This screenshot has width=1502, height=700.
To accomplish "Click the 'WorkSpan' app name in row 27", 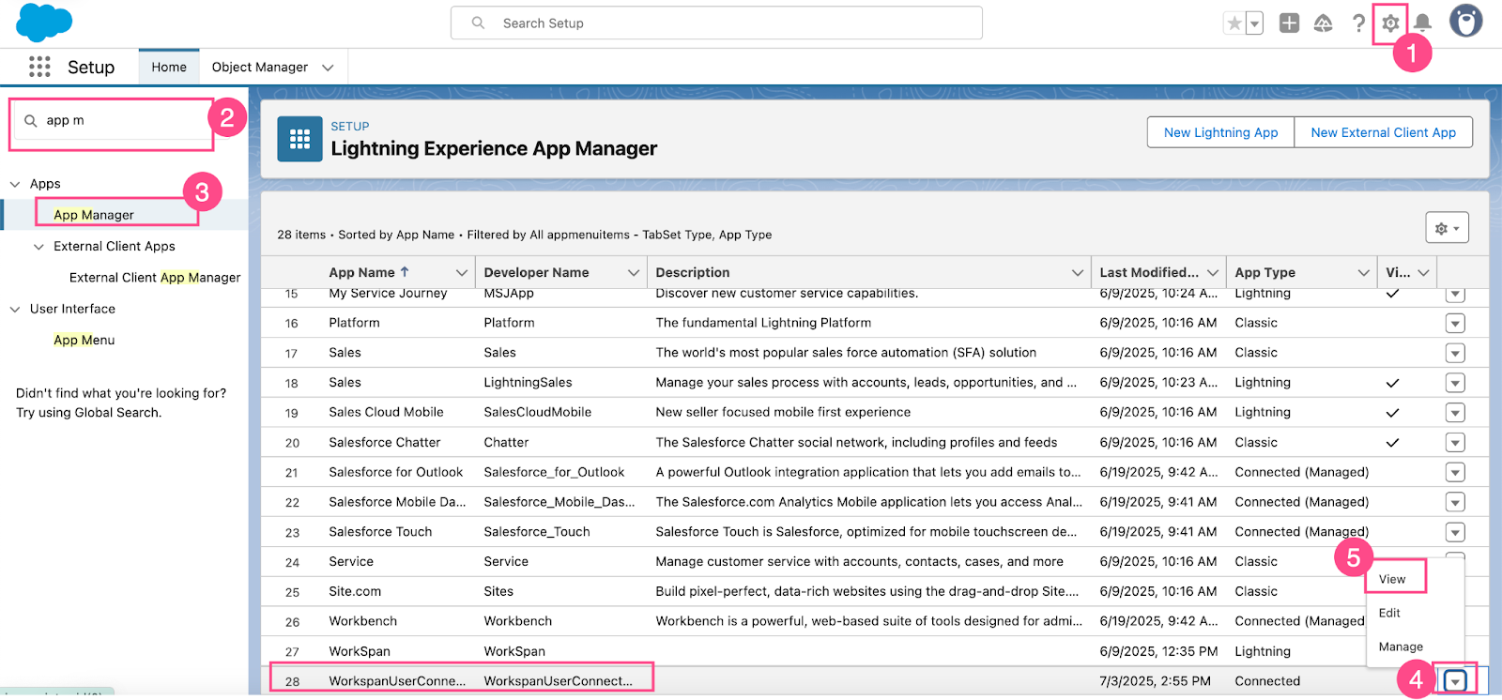I will click(360, 651).
